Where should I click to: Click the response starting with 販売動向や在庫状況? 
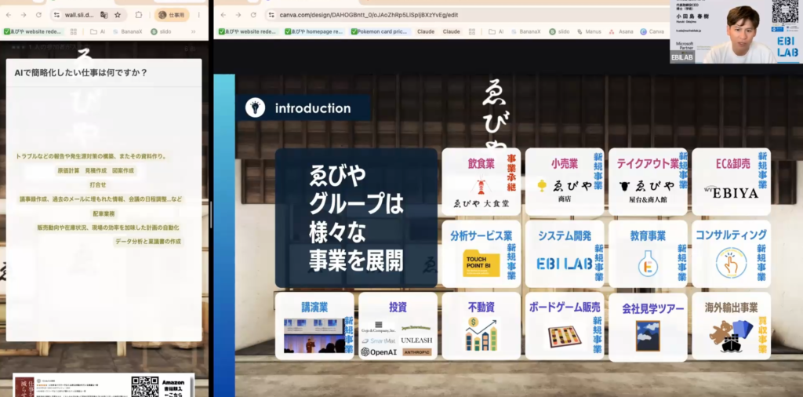(108, 228)
